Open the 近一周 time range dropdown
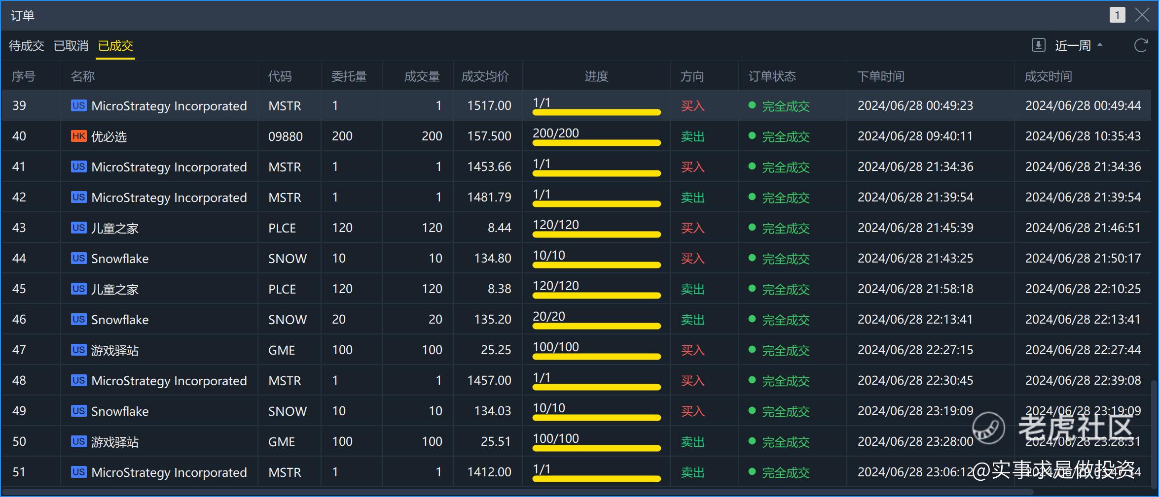Image resolution: width=1159 pixels, height=497 pixels. 1078,46
